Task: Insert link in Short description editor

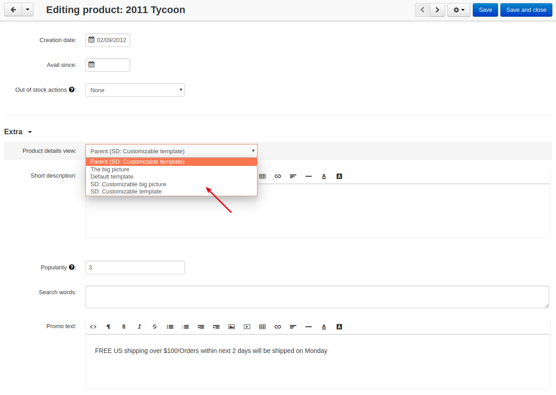Action: tap(278, 176)
